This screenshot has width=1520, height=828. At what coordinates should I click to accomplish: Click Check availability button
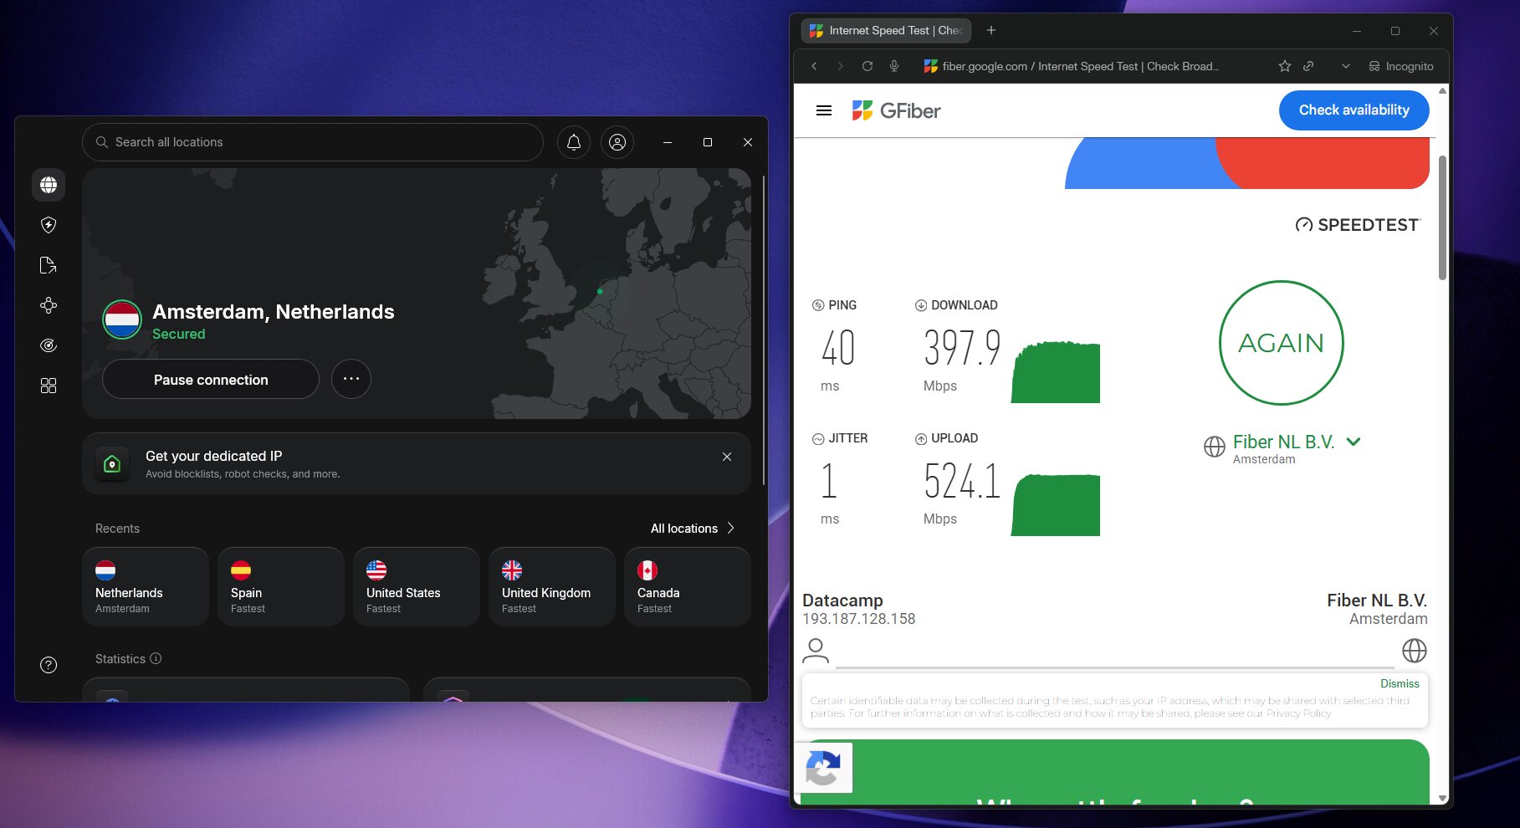tap(1354, 110)
